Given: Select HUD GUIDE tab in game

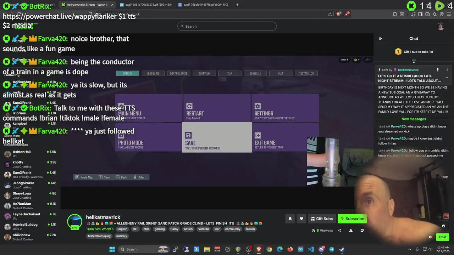Looking at the screenshot, I should coord(153,73).
